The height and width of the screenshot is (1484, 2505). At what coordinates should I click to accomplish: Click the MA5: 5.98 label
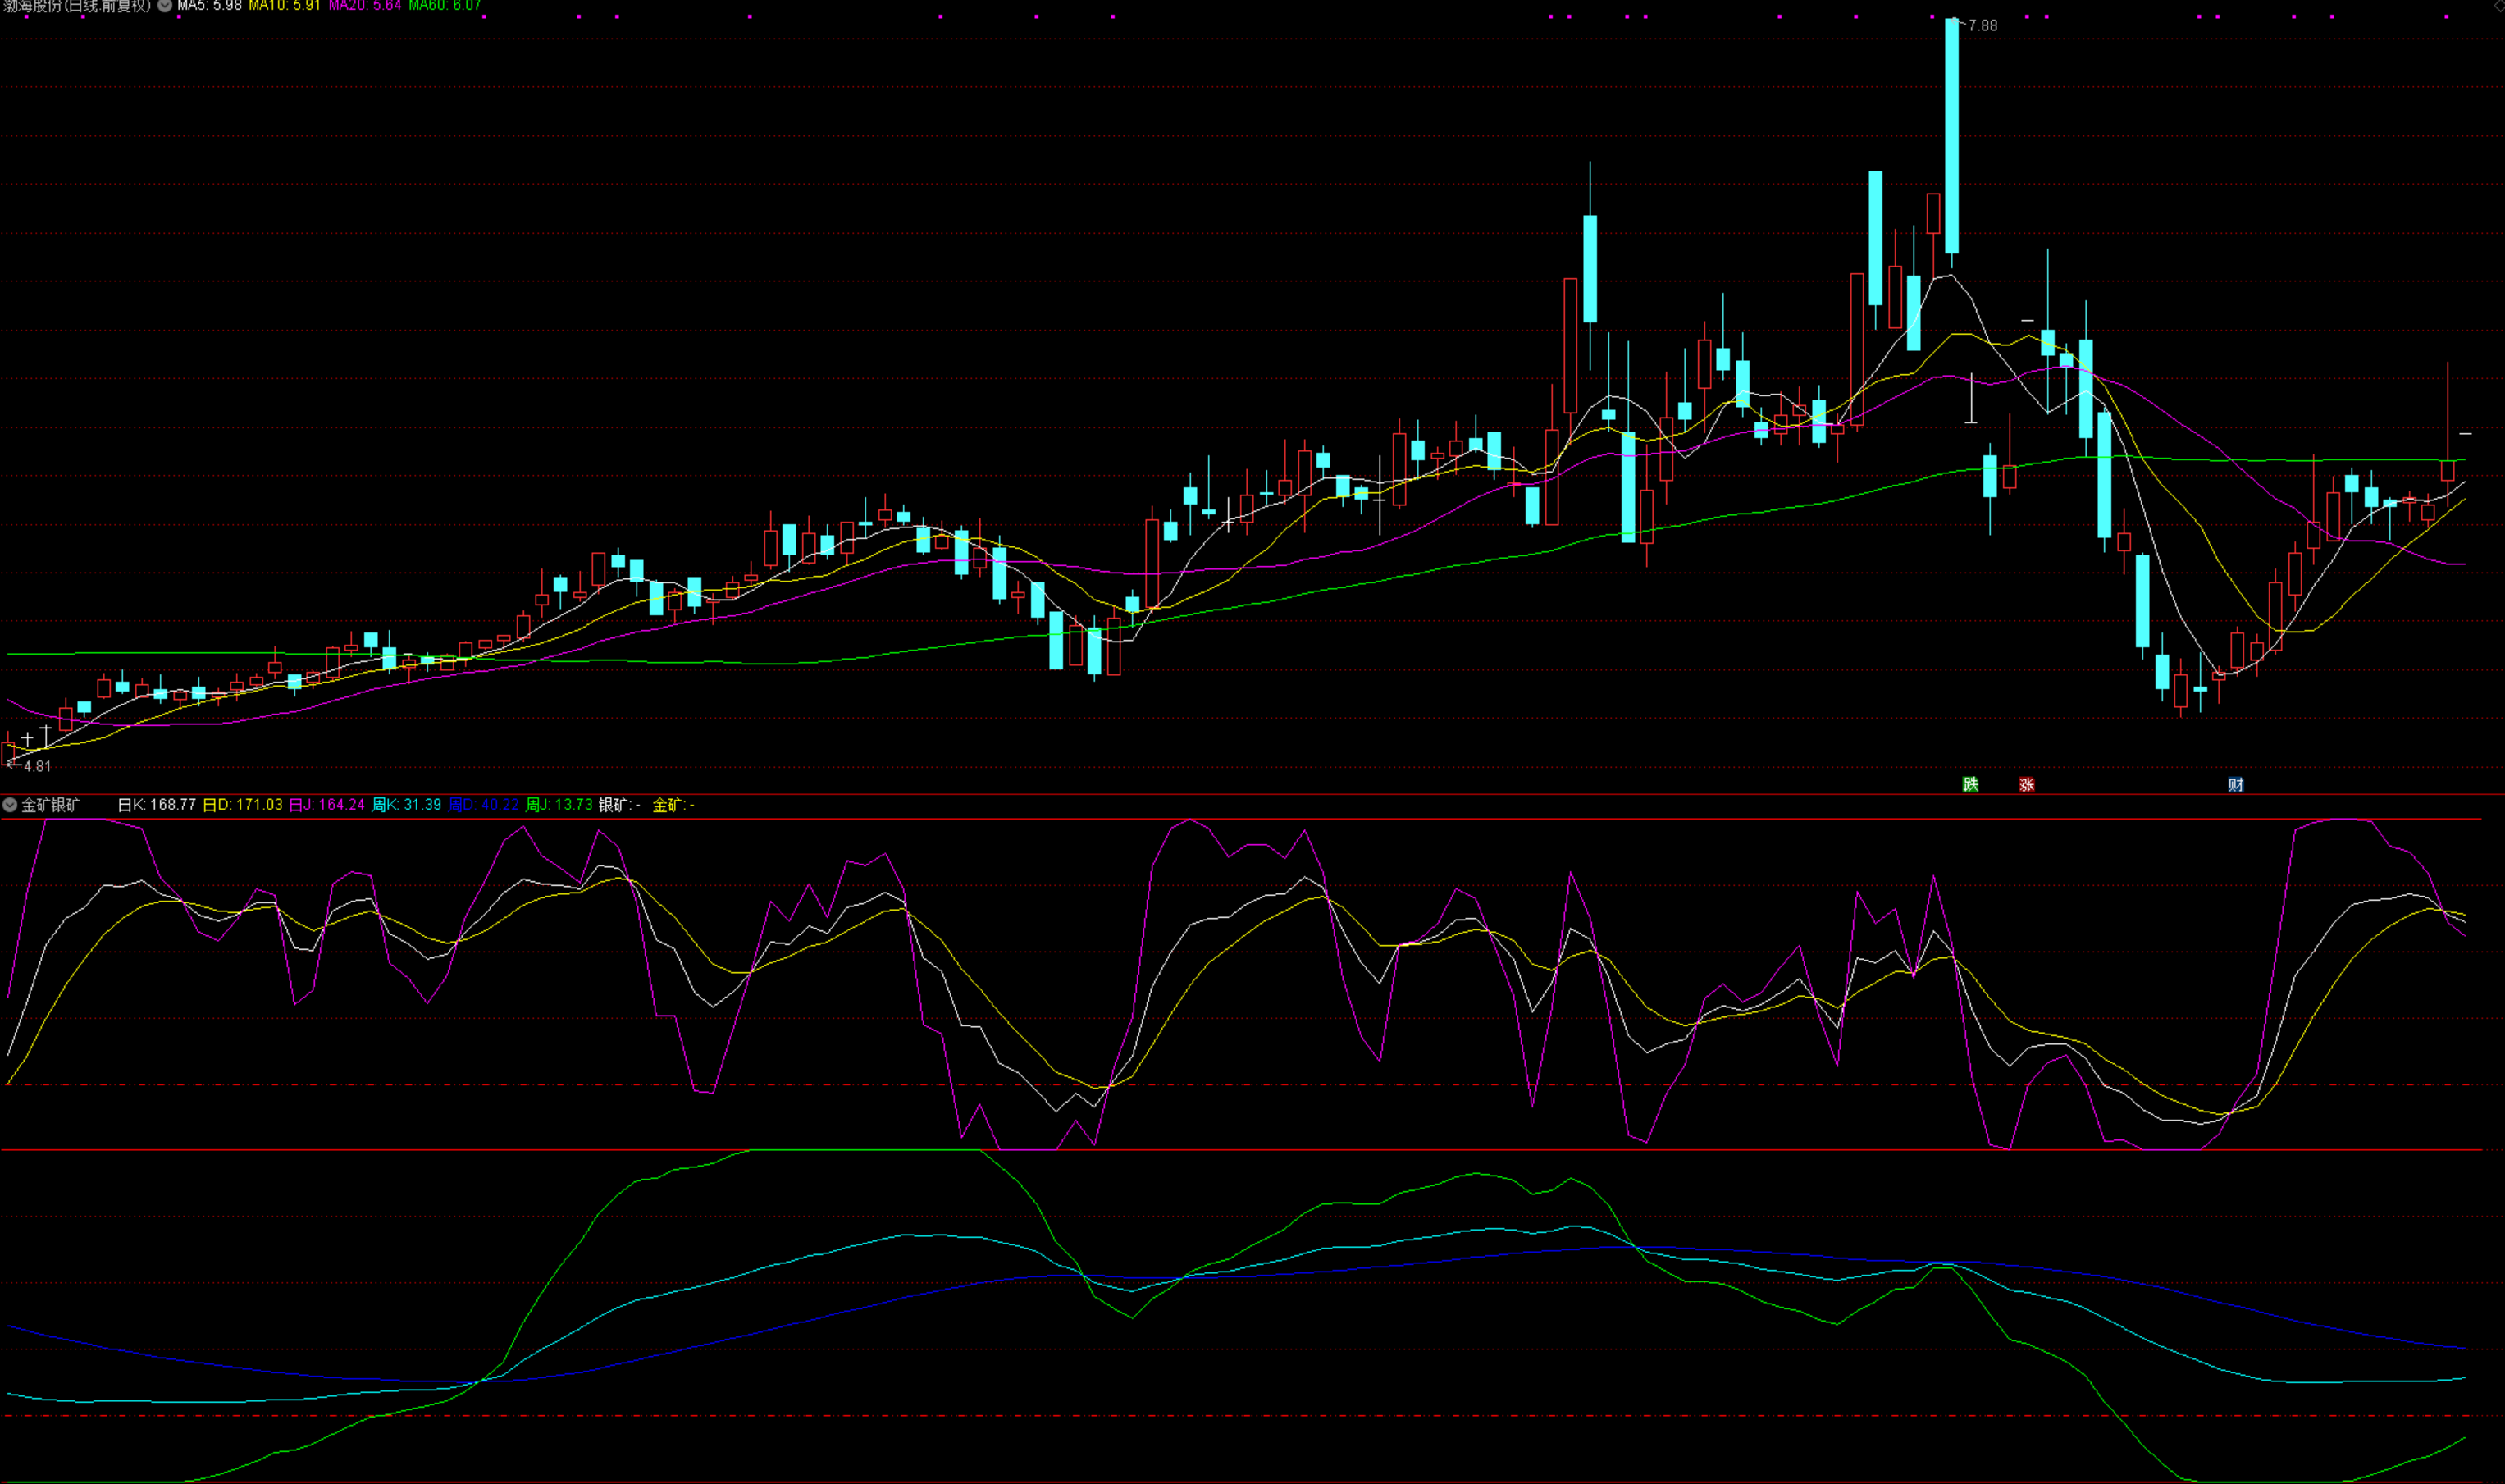point(209,6)
